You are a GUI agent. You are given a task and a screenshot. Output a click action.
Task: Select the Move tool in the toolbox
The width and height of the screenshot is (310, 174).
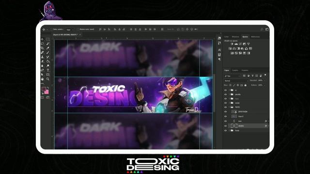(x=42, y=39)
